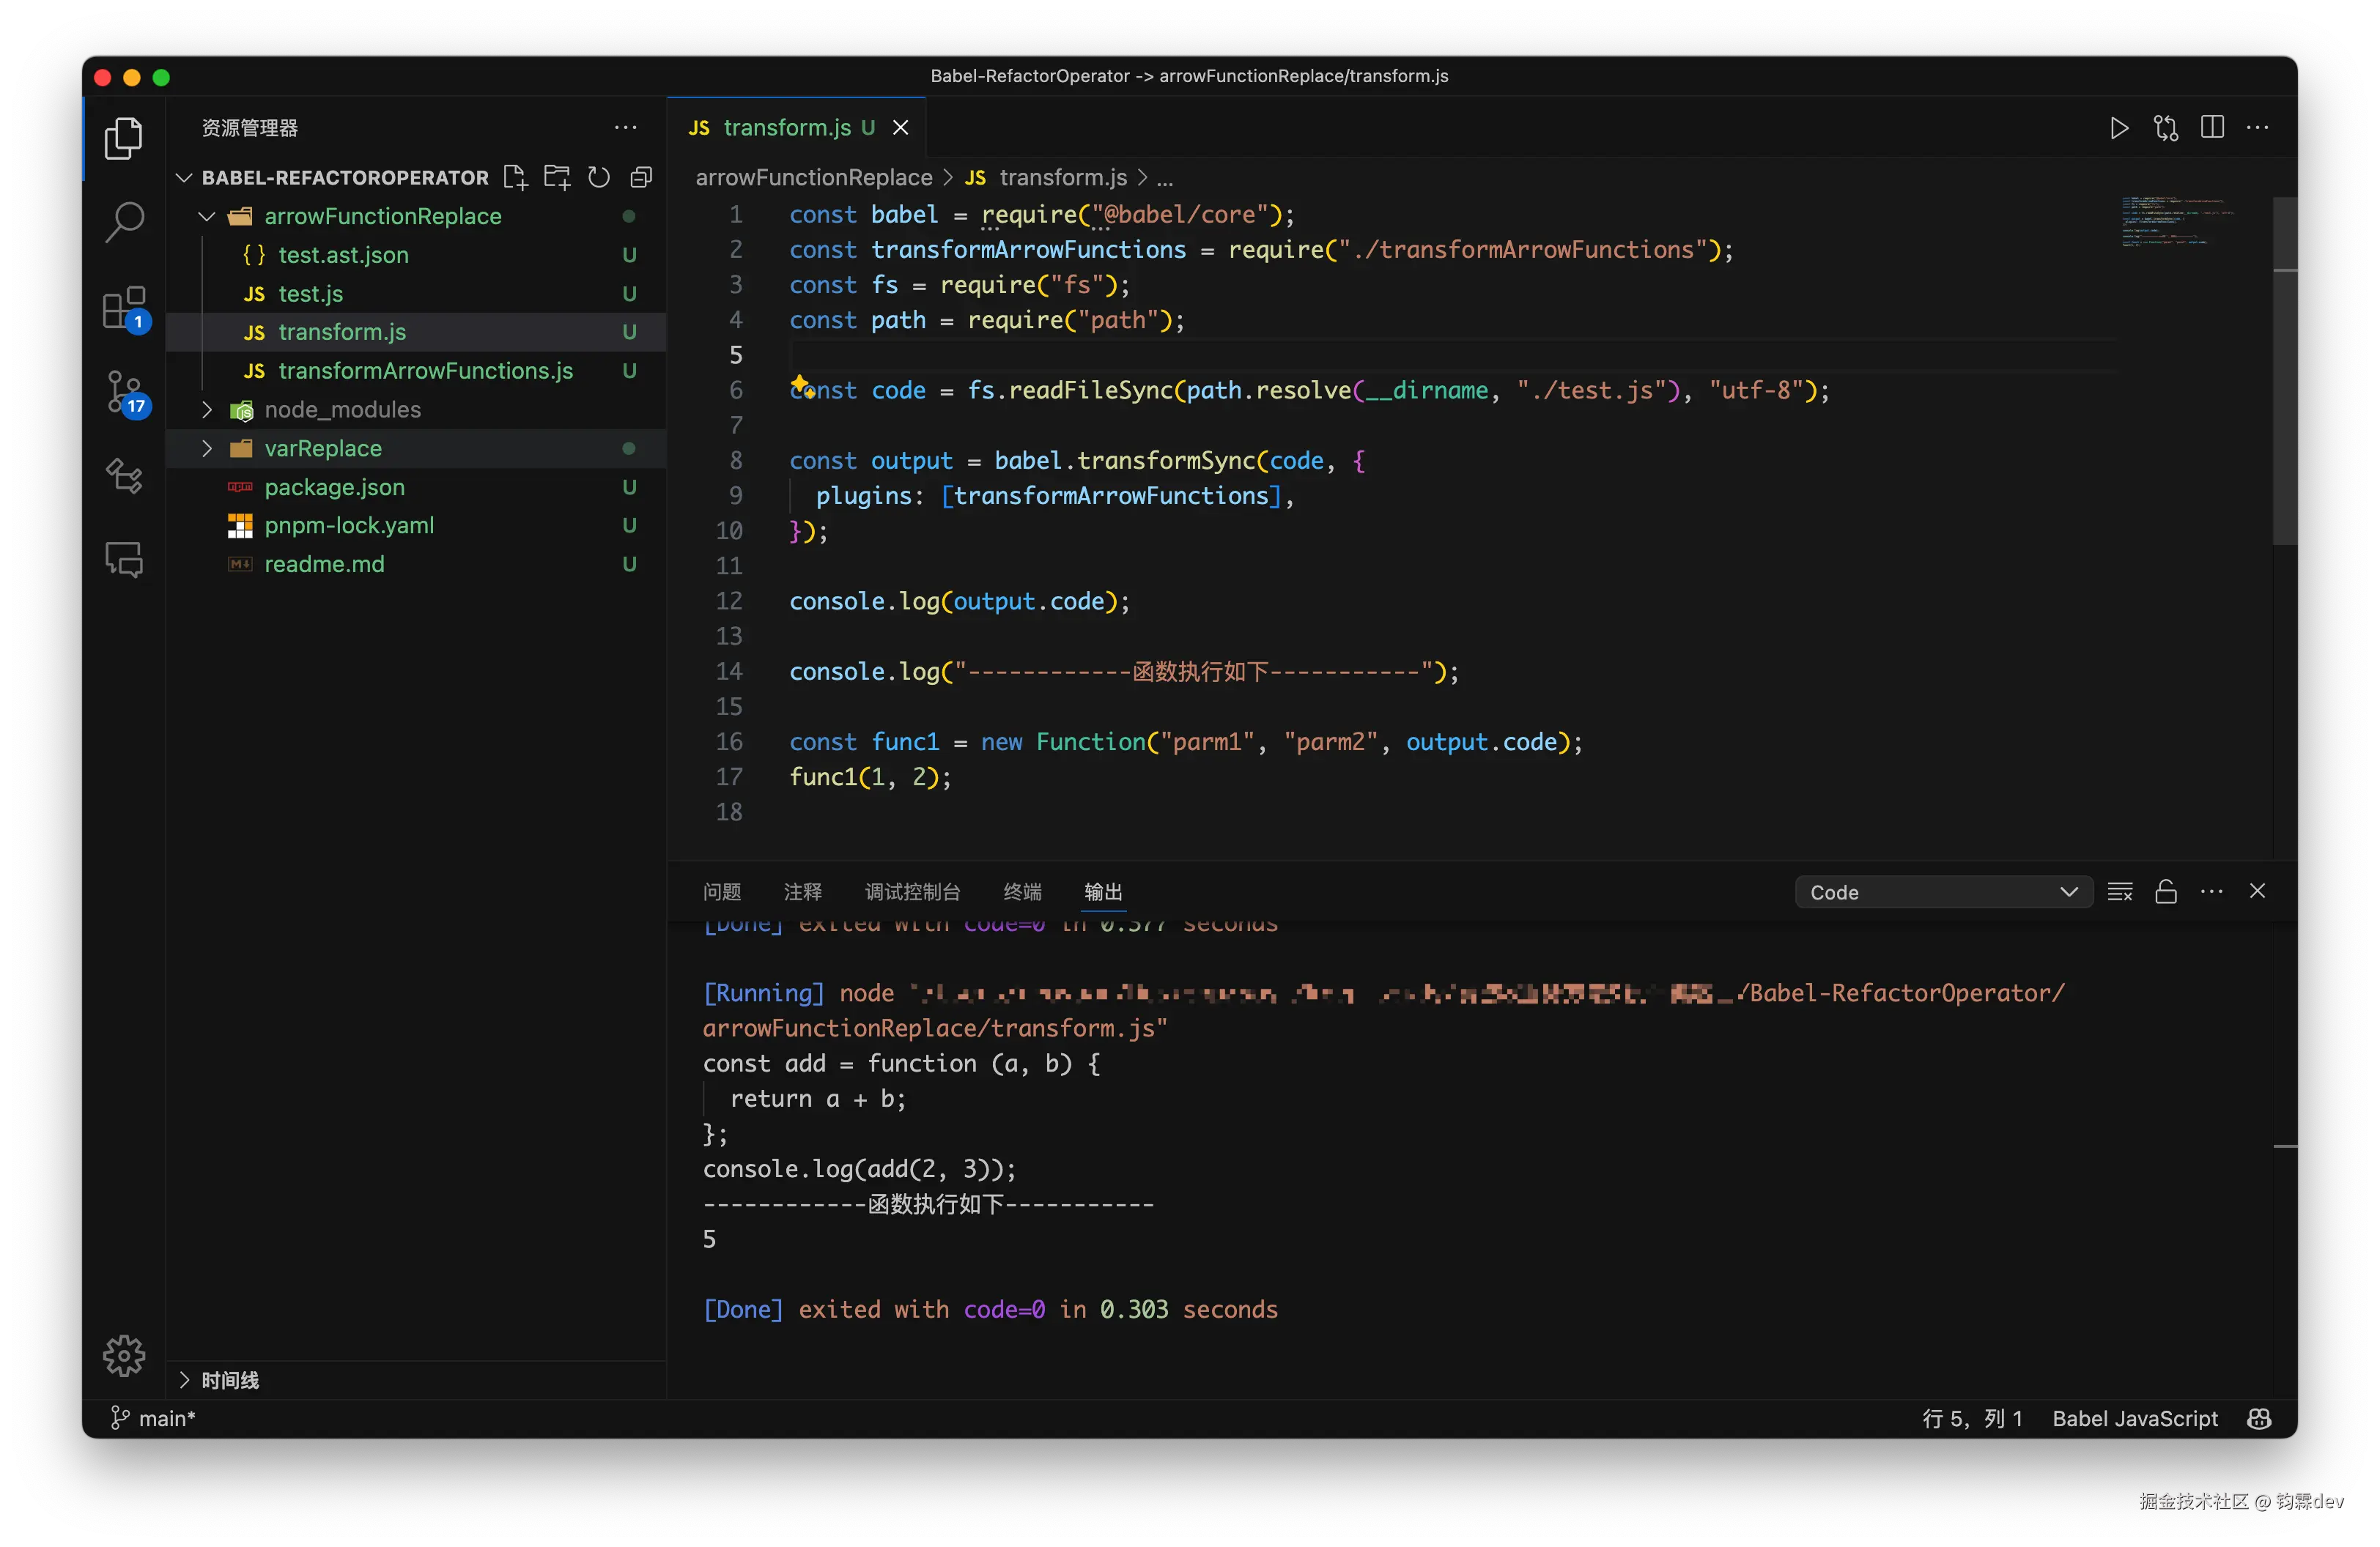
Task: Click the main* git branch status item
Action: pos(154,1418)
